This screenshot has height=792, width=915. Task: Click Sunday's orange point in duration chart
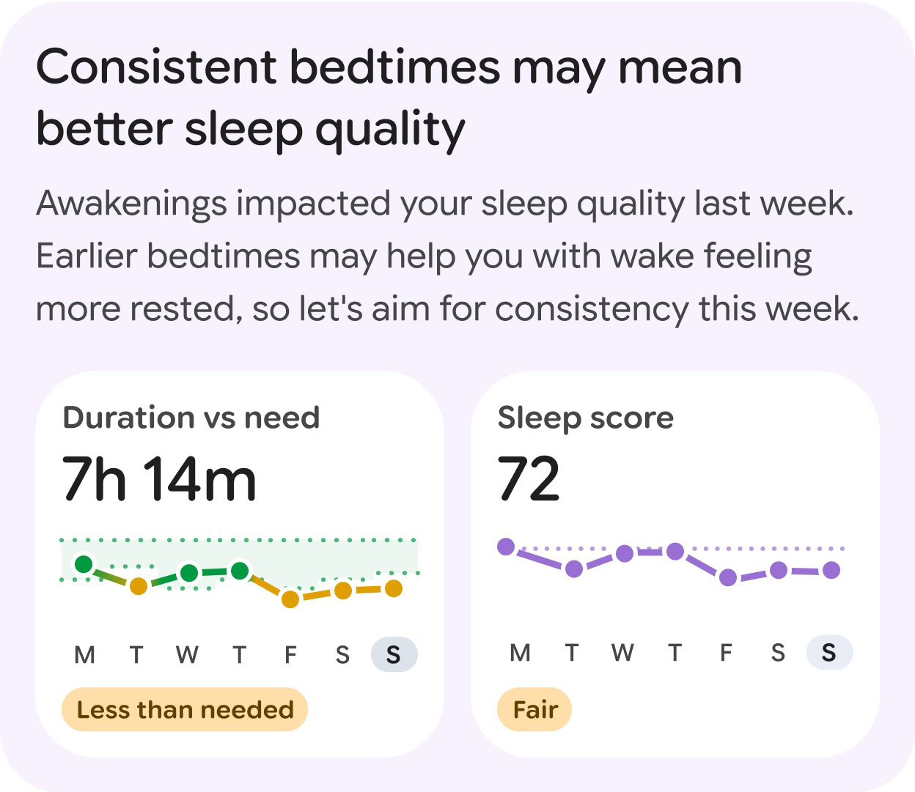(x=394, y=588)
